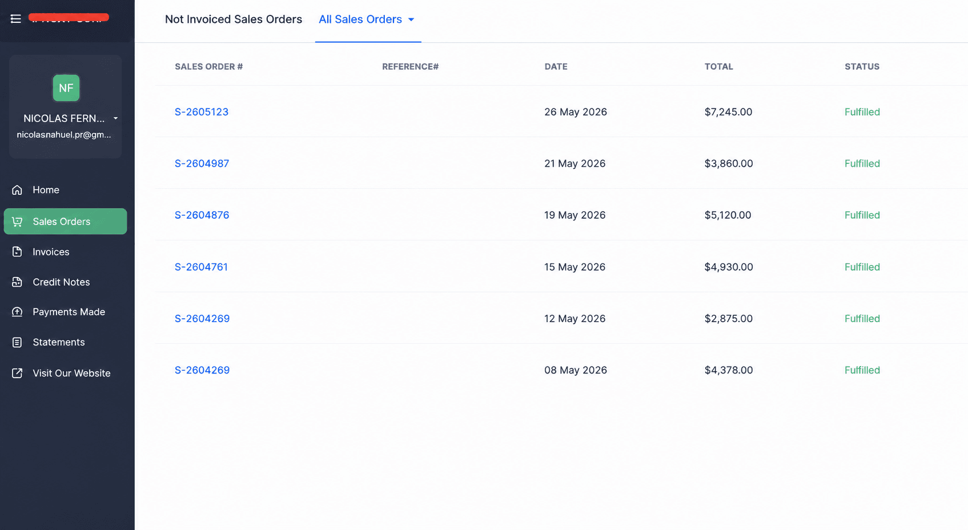The image size is (968, 530).
Task: Click Fulfilled status for order S-2604987
Action: [862, 163]
